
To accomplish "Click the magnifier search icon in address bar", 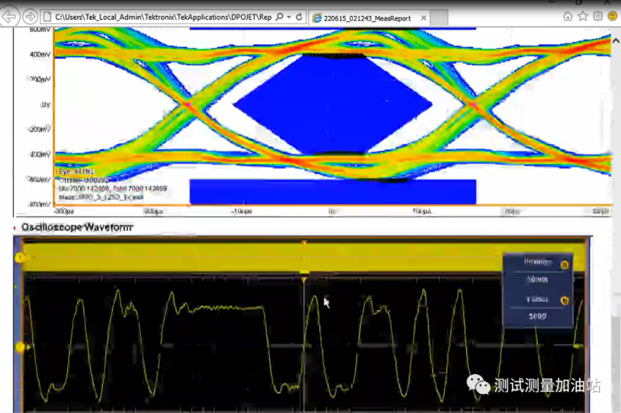I will click(279, 17).
